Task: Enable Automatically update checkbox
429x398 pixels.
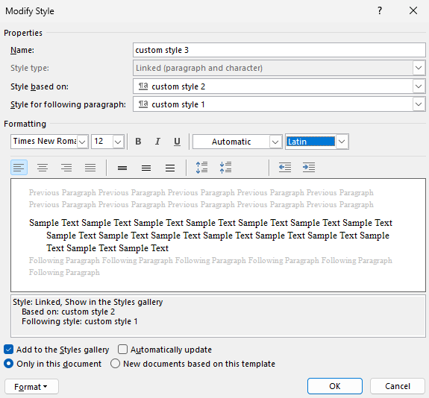Action: [122, 350]
